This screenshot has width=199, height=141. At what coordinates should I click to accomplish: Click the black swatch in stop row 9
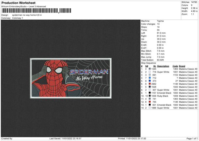coord(150,93)
